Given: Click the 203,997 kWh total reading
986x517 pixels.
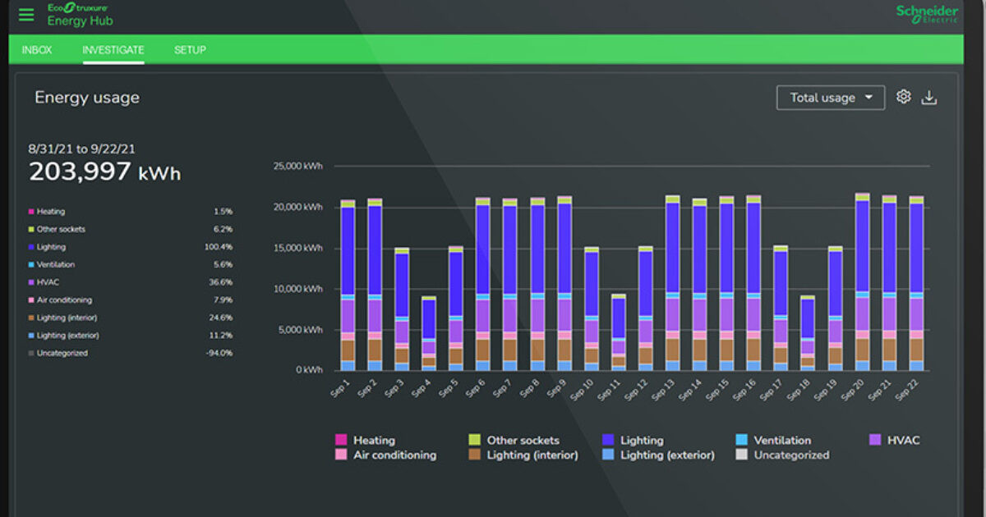Looking at the screenshot, I should click(x=104, y=172).
